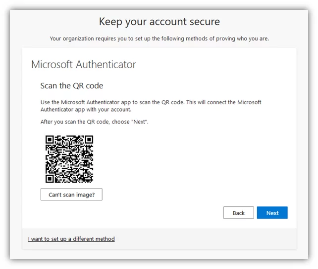The height and width of the screenshot is (269, 318).
Task: Click the blue Next button
Action: coord(272,213)
